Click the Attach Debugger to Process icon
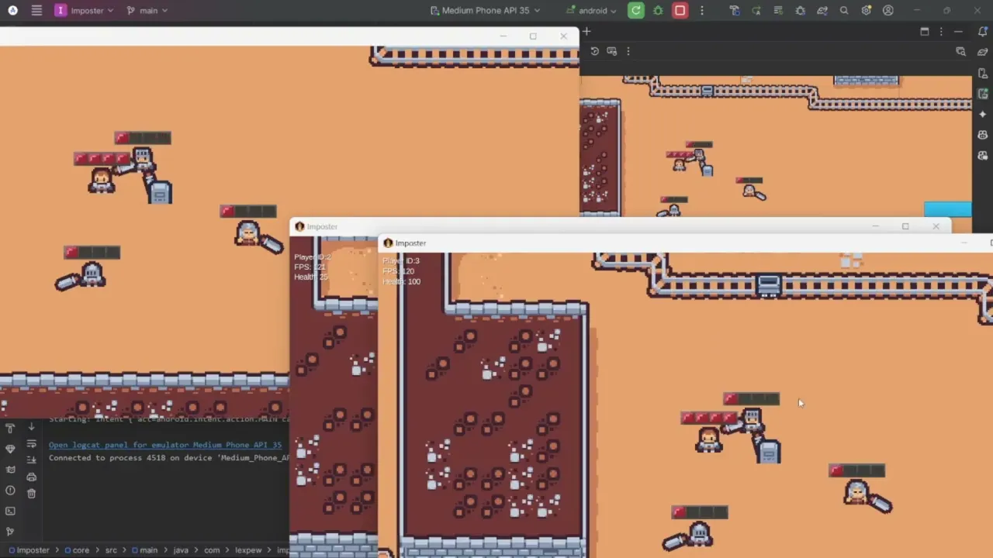 tap(800, 11)
